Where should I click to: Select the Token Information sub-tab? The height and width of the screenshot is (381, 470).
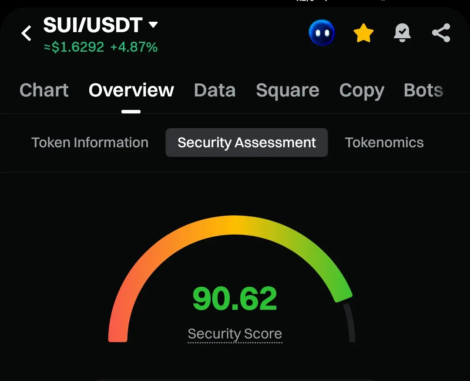pos(90,142)
